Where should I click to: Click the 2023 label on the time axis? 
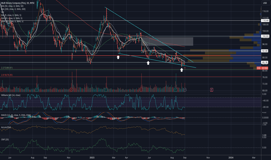click(x=92, y=158)
